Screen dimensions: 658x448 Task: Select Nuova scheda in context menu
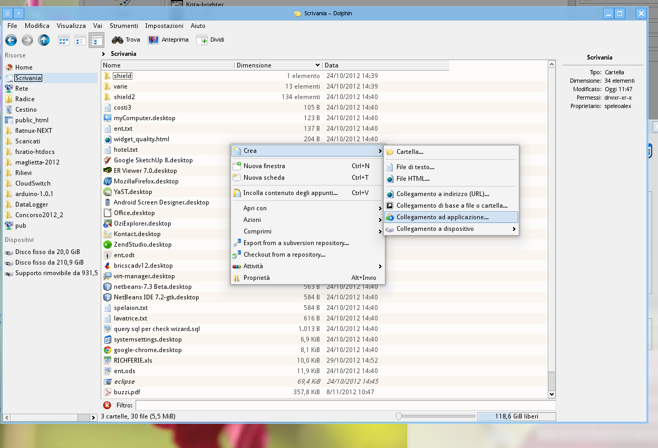(308, 178)
